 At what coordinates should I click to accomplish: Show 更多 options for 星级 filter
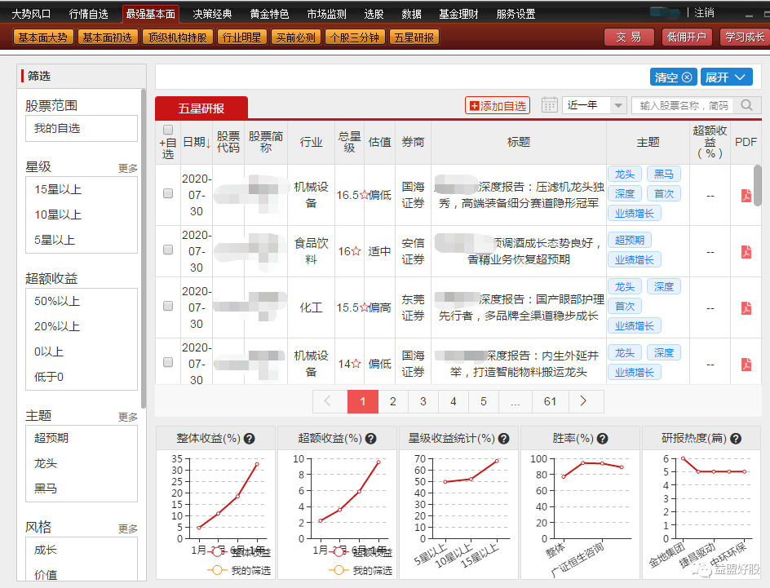tap(128, 168)
